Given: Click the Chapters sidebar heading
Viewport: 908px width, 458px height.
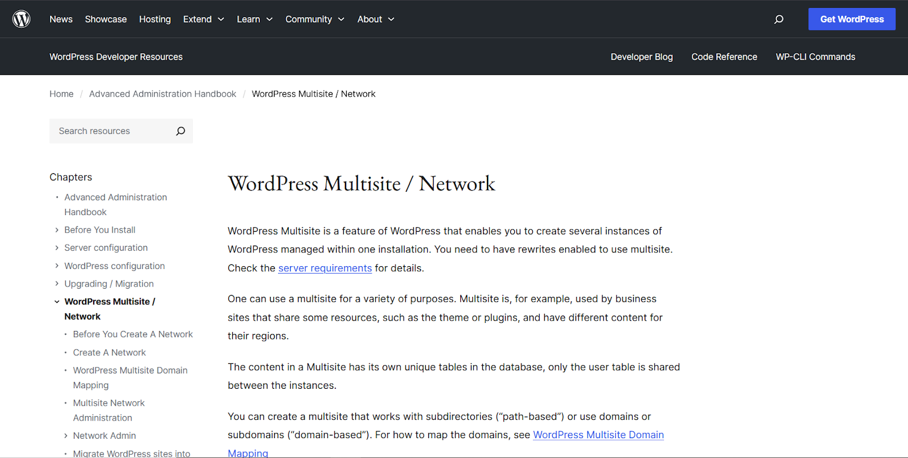Looking at the screenshot, I should point(71,177).
